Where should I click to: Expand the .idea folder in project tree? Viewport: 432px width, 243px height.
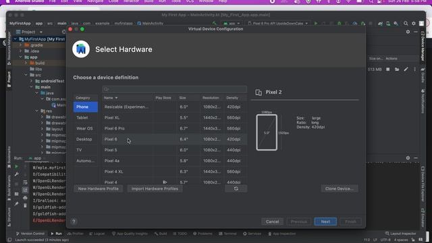pyautogui.click(x=21, y=51)
